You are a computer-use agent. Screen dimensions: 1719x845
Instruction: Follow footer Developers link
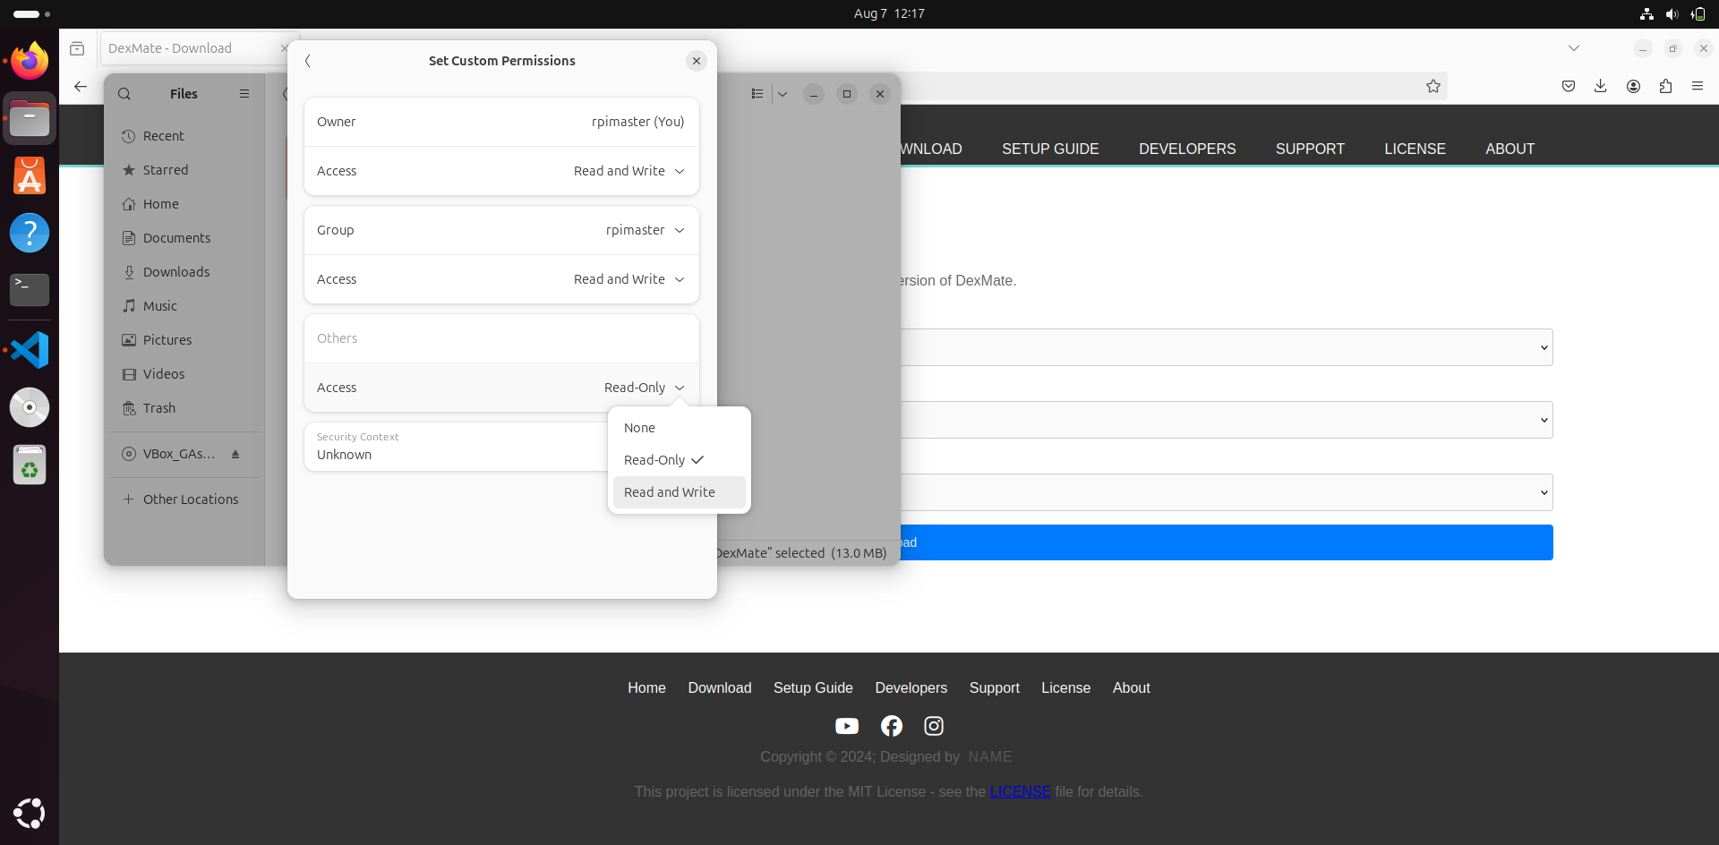911,687
